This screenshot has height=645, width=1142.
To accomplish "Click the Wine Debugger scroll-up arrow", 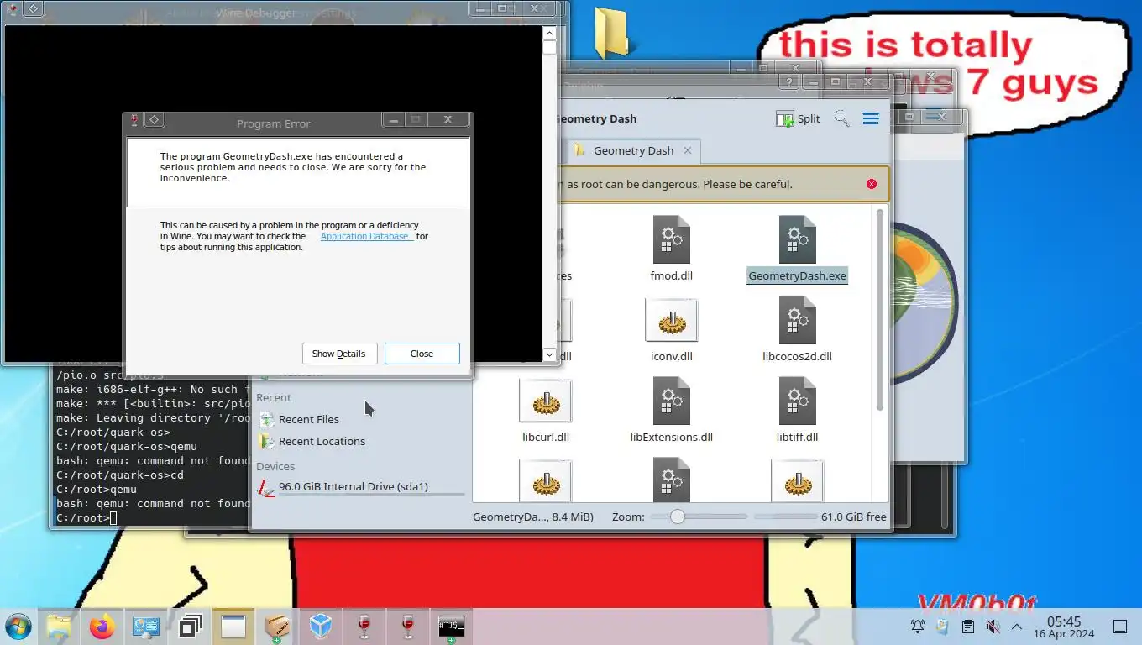I will pos(549,34).
